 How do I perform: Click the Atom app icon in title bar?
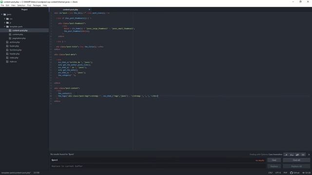tap(2, 2)
